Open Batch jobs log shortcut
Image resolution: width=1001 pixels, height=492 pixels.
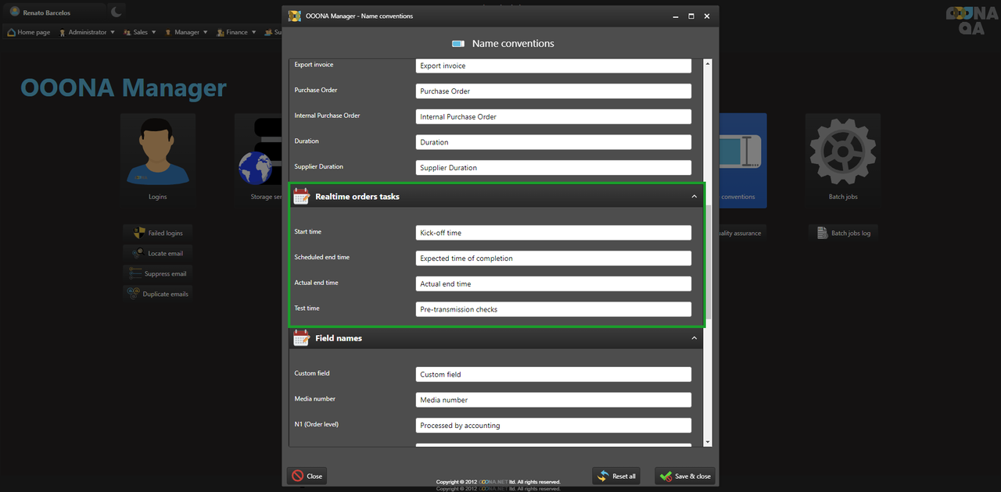[x=844, y=233]
